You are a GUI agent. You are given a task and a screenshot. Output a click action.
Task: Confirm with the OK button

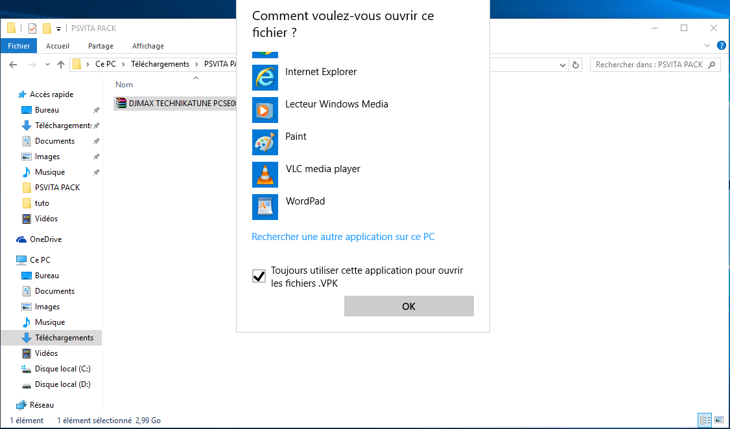coord(409,306)
